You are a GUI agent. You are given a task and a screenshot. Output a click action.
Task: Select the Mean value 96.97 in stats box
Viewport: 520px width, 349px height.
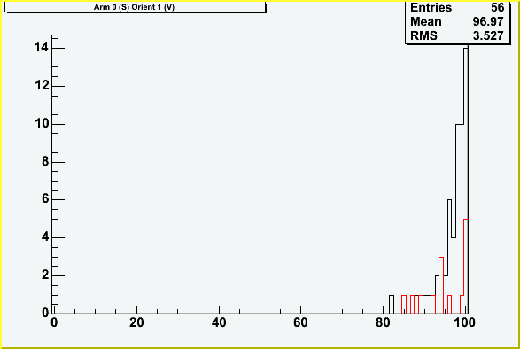tap(488, 21)
